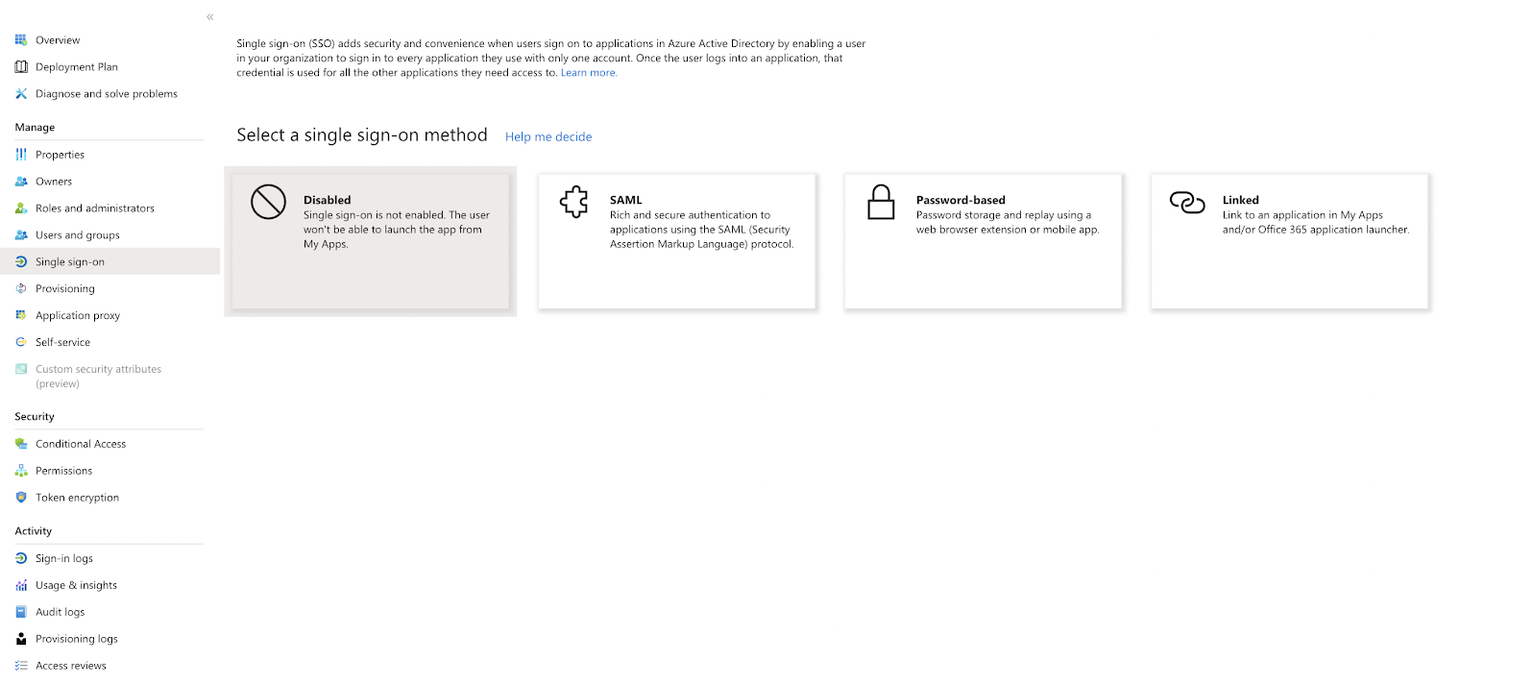Click the Owners people icon

click(21, 182)
